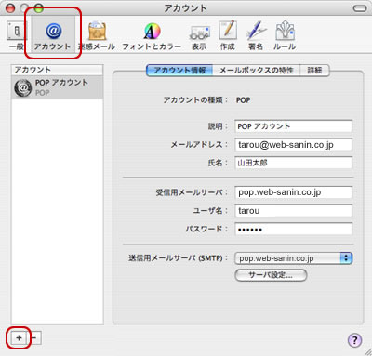The width and height of the screenshot is (372, 356).
Task: Open the 署名 signatures preferences icon
Action: click(256, 35)
